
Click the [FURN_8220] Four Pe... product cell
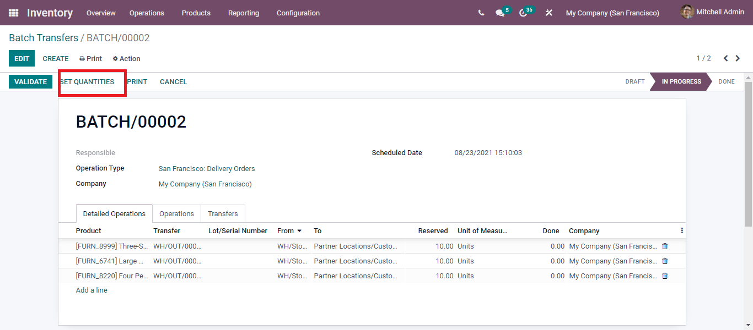pos(112,276)
